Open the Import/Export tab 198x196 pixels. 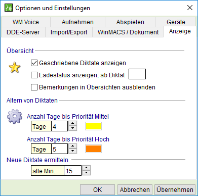tap(69, 32)
